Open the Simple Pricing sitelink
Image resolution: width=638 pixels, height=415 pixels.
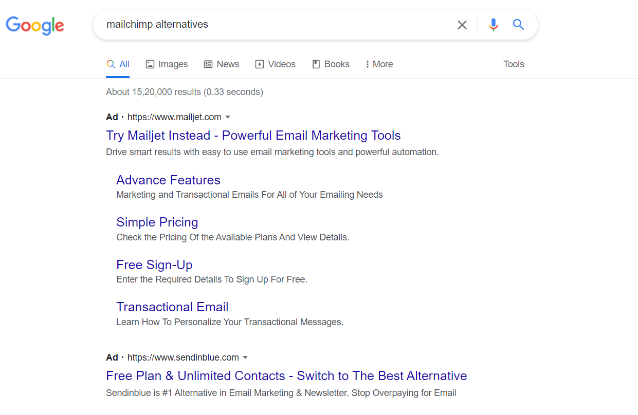pyautogui.click(x=157, y=222)
